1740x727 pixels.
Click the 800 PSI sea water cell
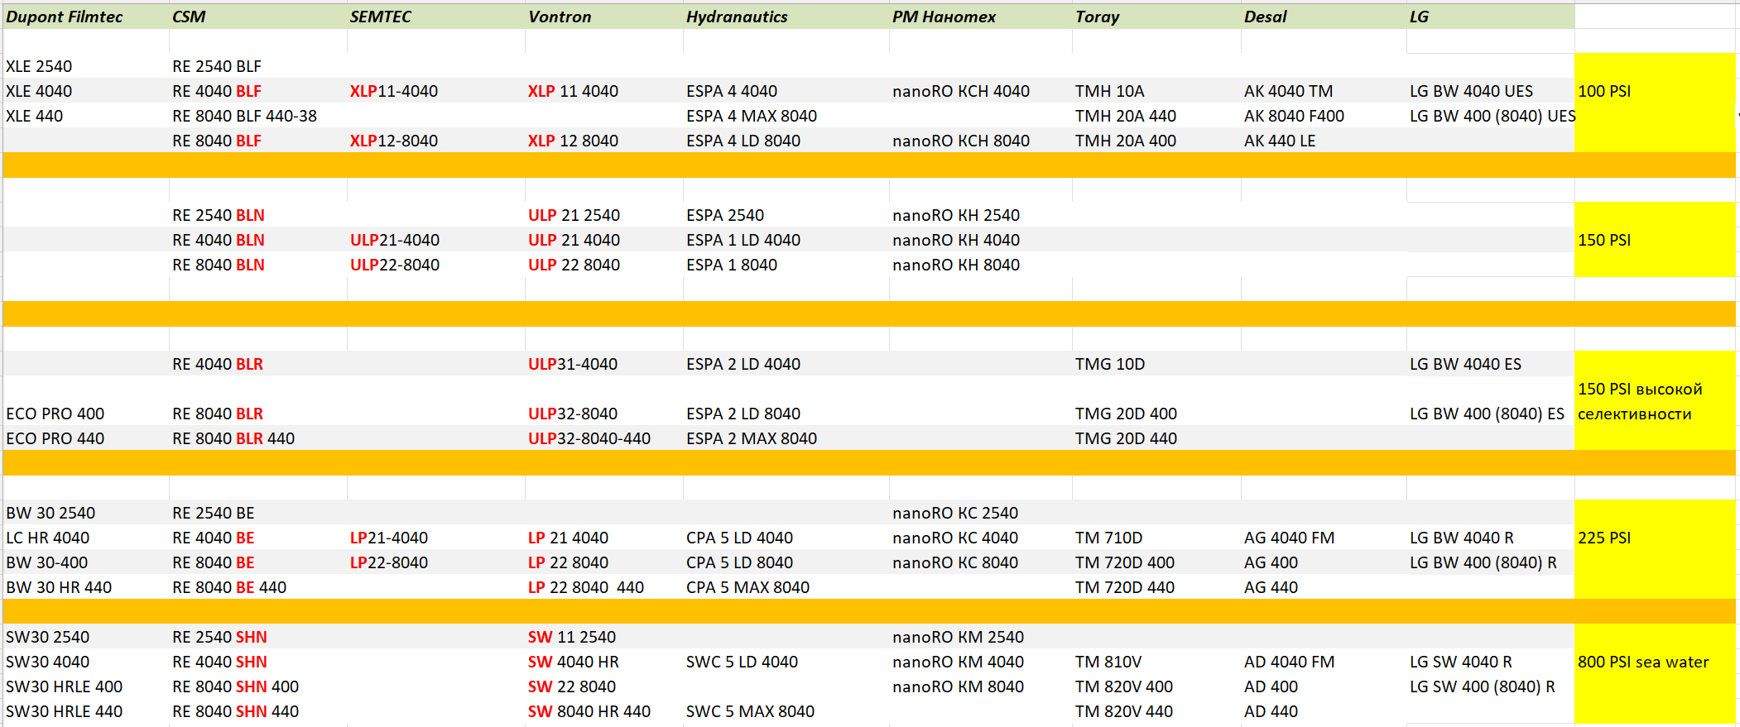[x=1642, y=662]
